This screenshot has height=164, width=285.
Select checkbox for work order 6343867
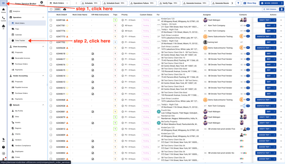click(x=51, y=123)
